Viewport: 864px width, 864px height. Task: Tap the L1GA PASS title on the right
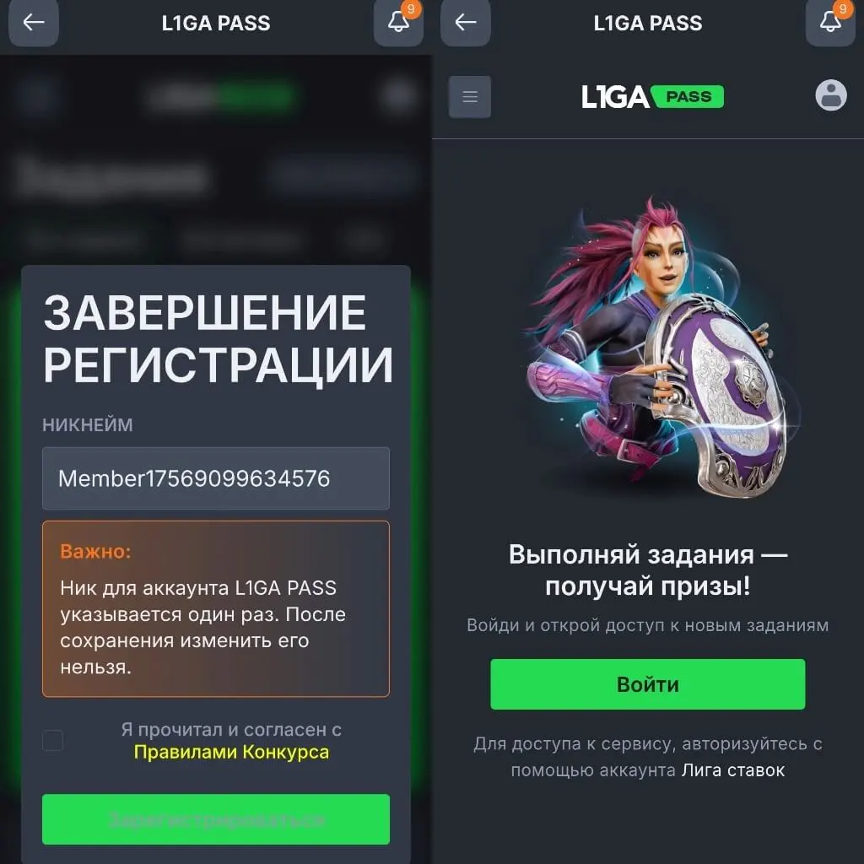coord(648,23)
